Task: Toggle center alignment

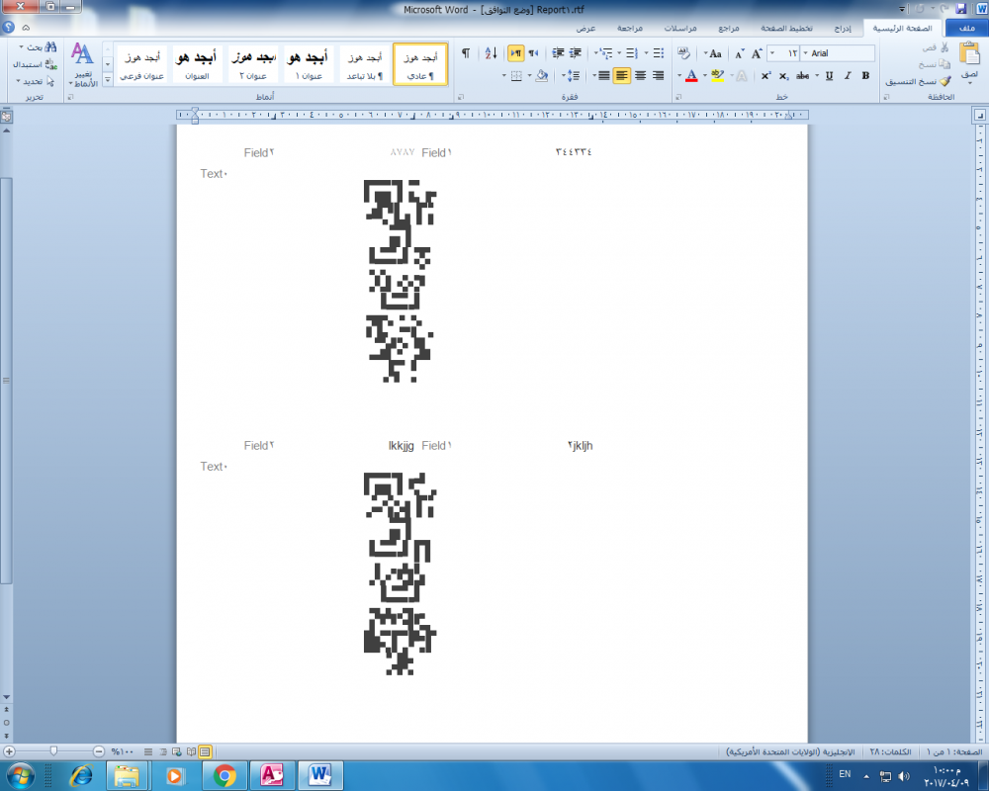Action: pos(640,76)
